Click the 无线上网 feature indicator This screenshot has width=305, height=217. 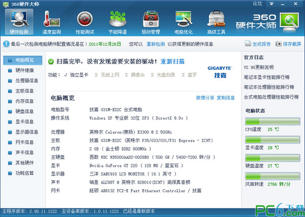pos(105,75)
